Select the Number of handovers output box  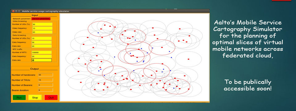[x=46, y=75]
